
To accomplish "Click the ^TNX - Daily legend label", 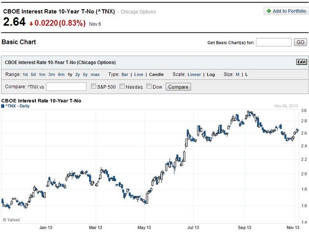I will 17,106.
